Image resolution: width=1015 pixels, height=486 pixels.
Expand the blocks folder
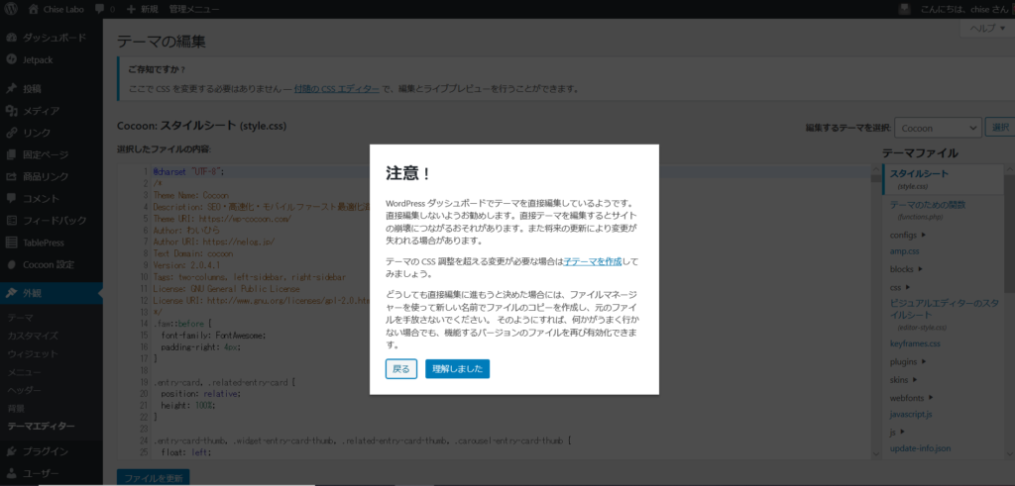click(906, 269)
